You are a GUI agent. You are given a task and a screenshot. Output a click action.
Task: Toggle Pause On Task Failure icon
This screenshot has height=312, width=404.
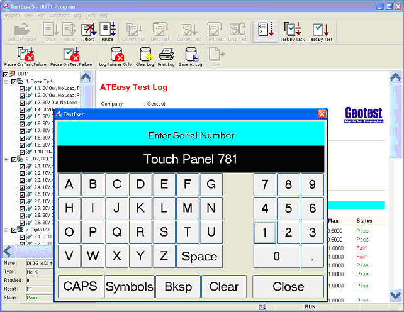click(24, 57)
